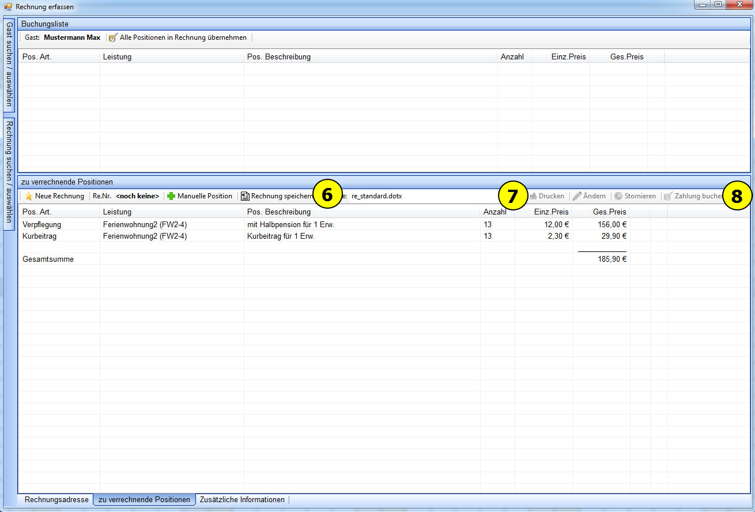Click Alle Positionen in Rechnung übernehmen icon
Image resolution: width=755 pixels, height=512 pixels.
tap(113, 37)
